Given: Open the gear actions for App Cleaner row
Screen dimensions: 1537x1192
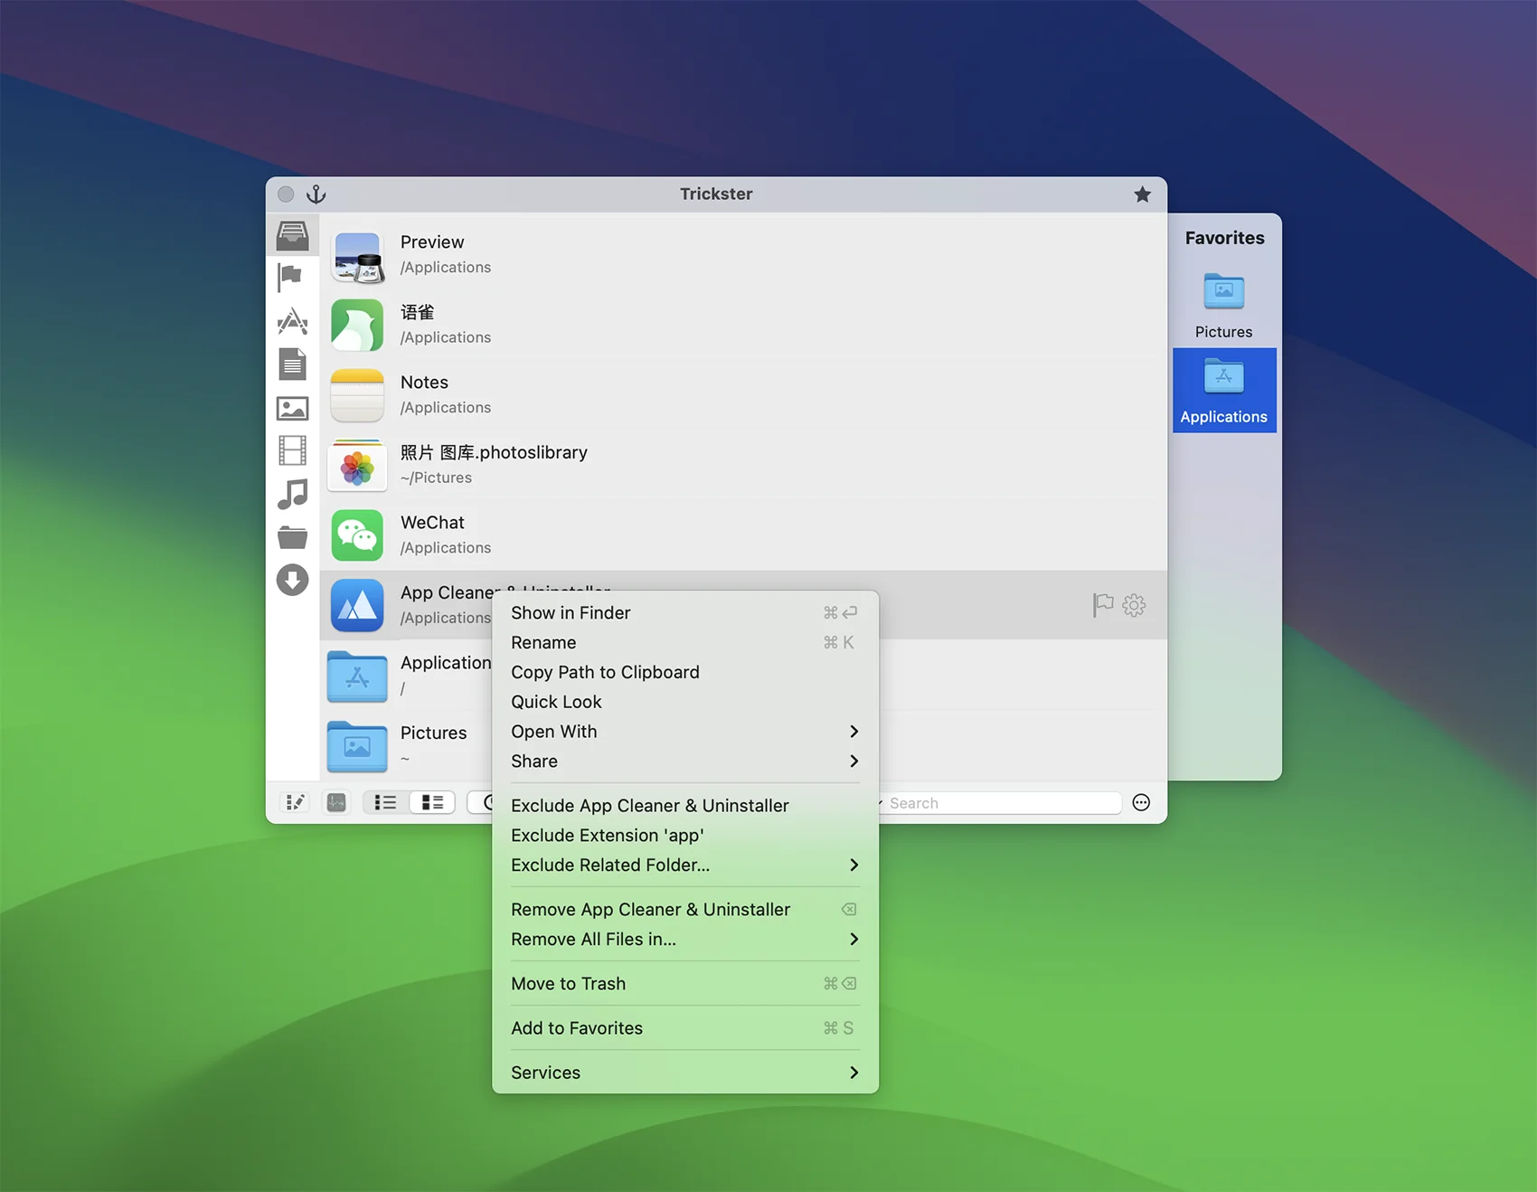Looking at the screenshot, I should pos(1134,605).
